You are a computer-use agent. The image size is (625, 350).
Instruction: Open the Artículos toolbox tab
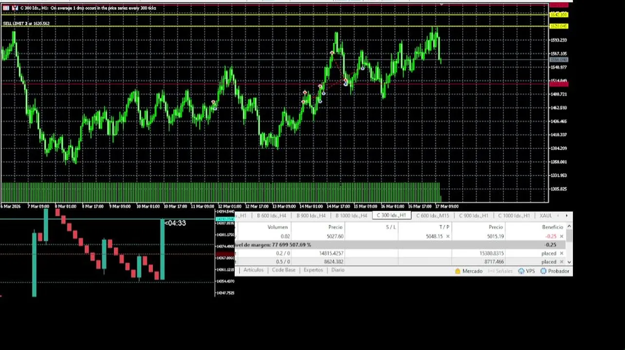253,270
